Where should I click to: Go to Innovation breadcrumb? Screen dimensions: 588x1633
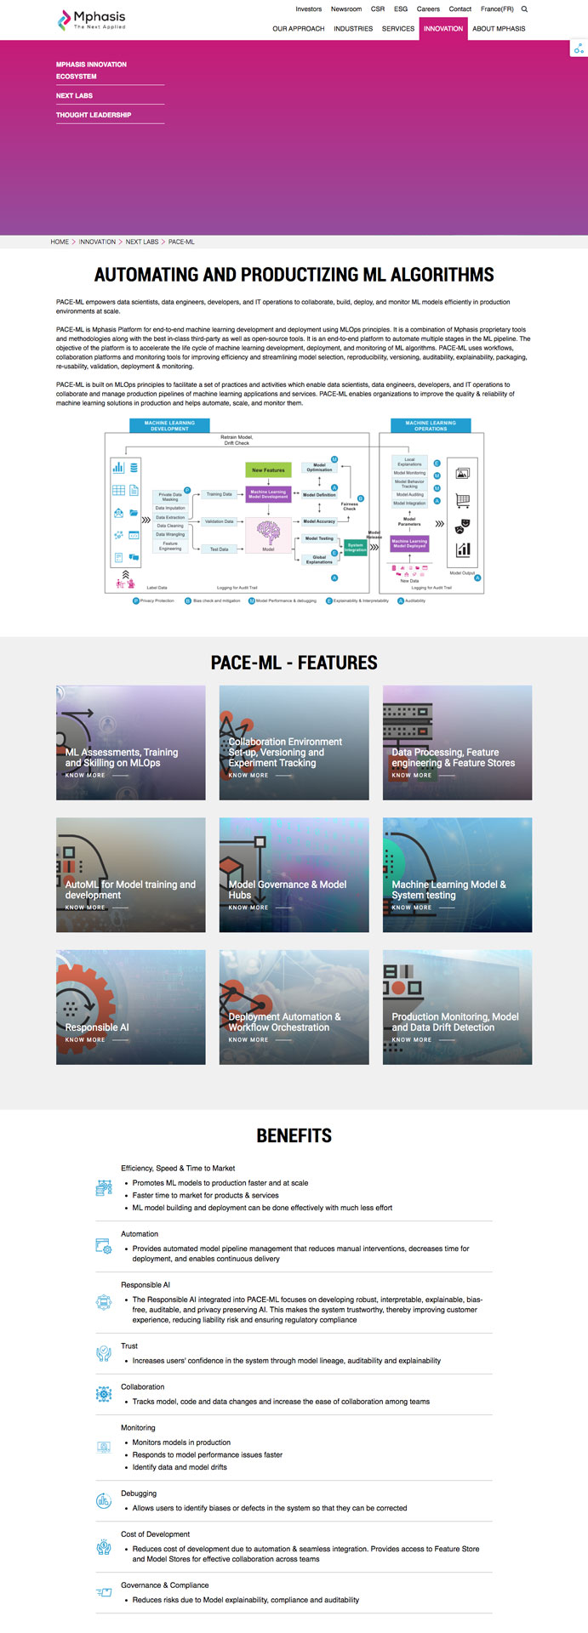pyautogui.click(x=97, y=242)
